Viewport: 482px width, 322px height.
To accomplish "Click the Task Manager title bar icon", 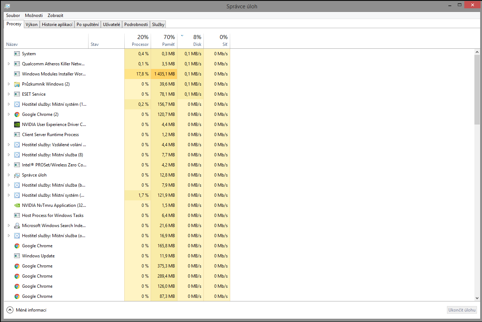I will [x=7, y=6].
